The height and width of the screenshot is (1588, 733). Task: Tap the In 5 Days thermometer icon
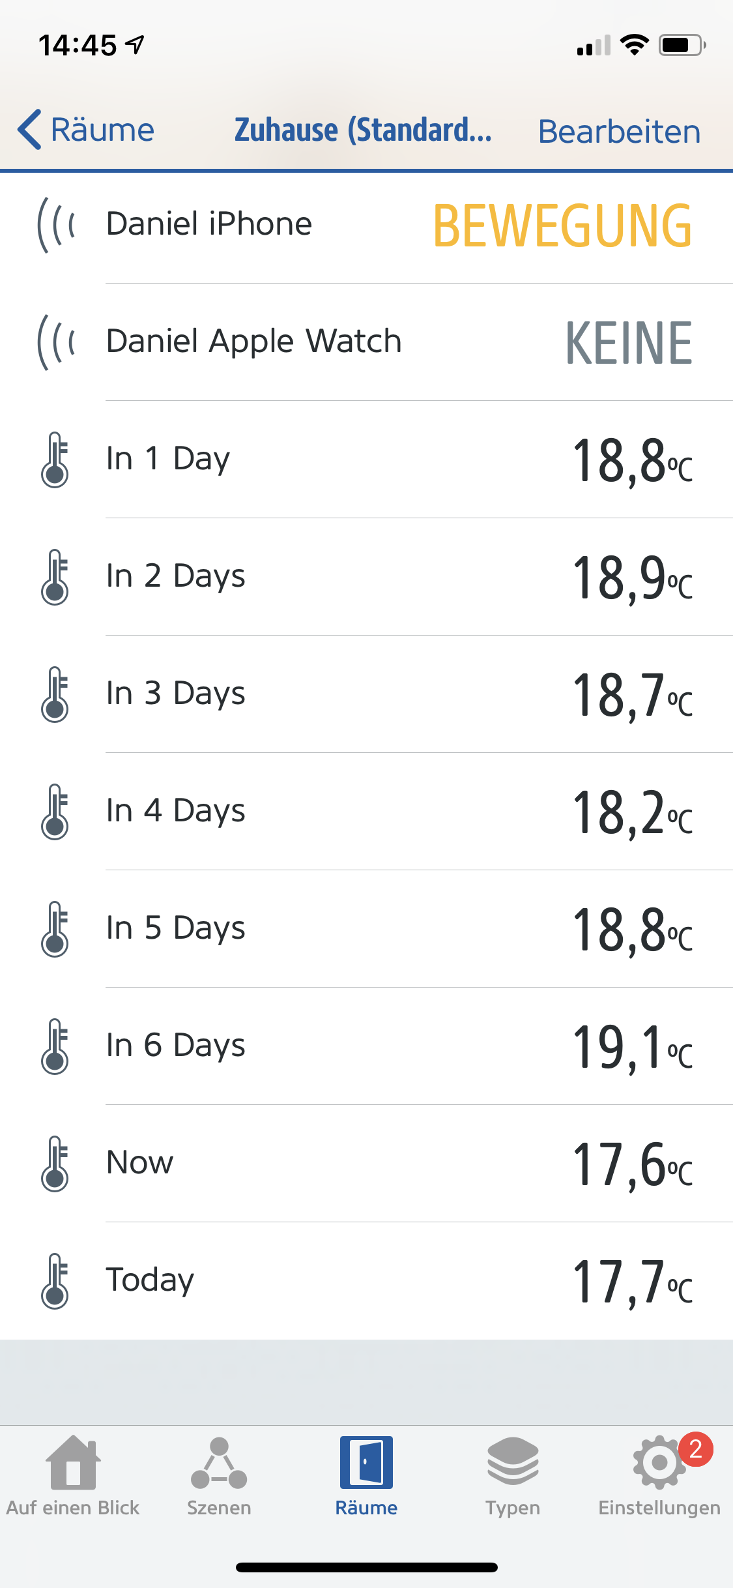pos(55,929)
